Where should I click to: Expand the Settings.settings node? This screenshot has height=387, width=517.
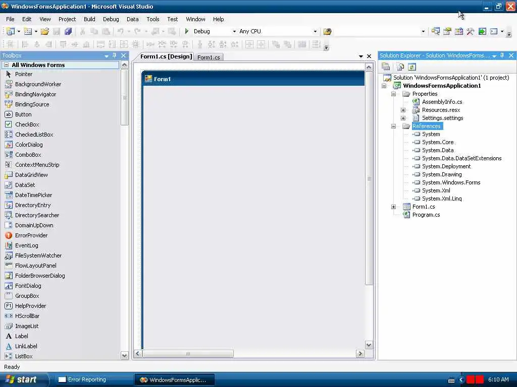(403, 118)
